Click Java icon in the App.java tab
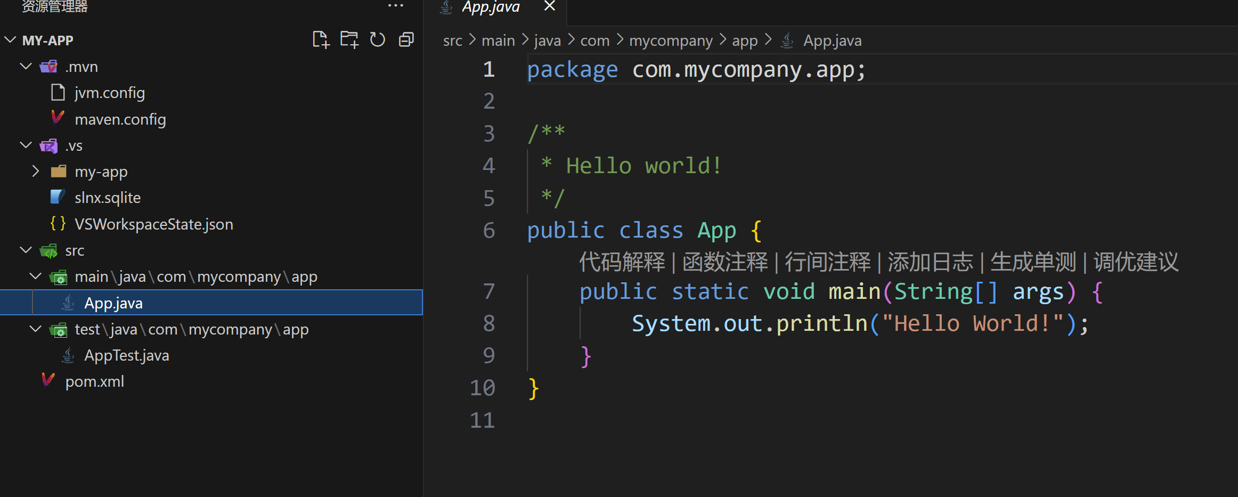 tap(446, 7)
